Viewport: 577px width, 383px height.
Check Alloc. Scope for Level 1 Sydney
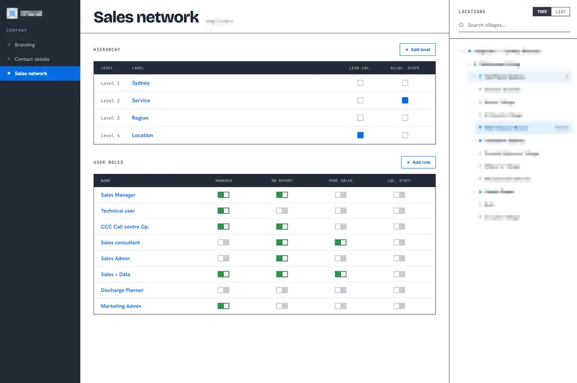[405, 83]
